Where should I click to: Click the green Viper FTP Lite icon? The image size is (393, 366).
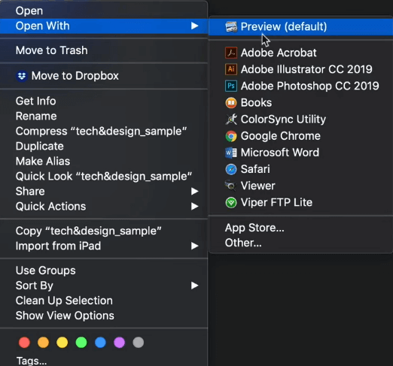tap(231, 202)
